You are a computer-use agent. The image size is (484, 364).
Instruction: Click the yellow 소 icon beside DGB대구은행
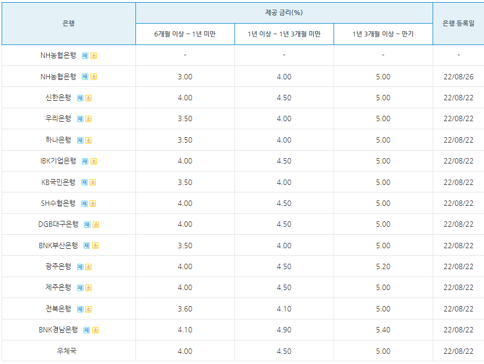pos(96,225)
